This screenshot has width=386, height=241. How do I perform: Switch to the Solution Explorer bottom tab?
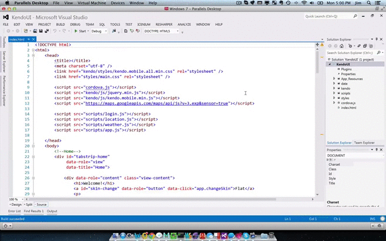(339, 143)
